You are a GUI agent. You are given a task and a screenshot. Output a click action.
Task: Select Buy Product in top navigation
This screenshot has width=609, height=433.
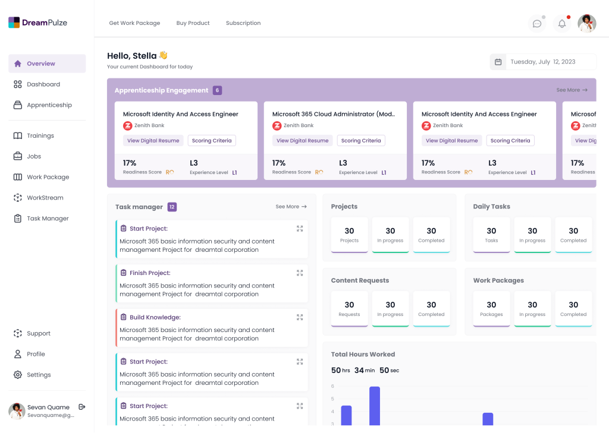pyautogui.click(x=193, y=23)
